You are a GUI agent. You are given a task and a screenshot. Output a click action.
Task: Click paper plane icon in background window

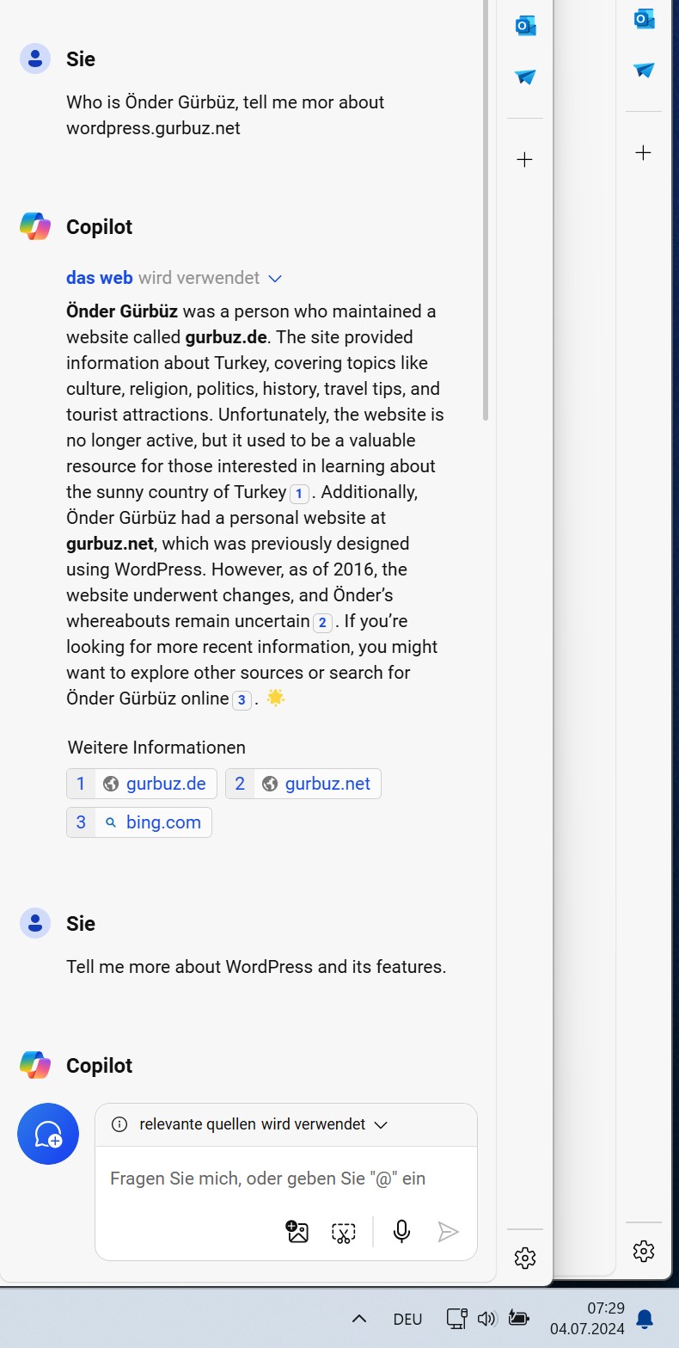(644, 71)
